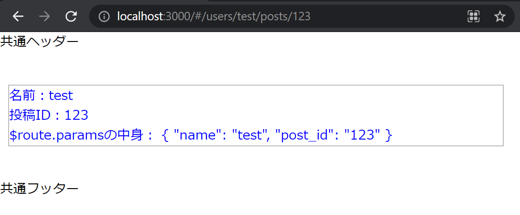
Task: Click the localhost domain in the URL
Action: tap(140, 17)
